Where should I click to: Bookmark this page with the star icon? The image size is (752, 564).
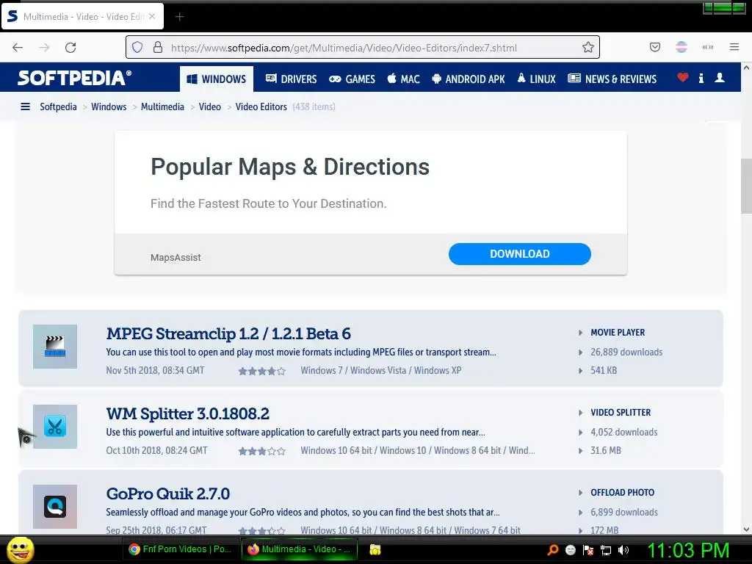tap(588, 47)
